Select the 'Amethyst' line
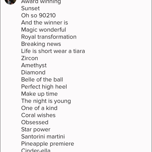Viewport: 152px width, 152px height. click(34, 66)
